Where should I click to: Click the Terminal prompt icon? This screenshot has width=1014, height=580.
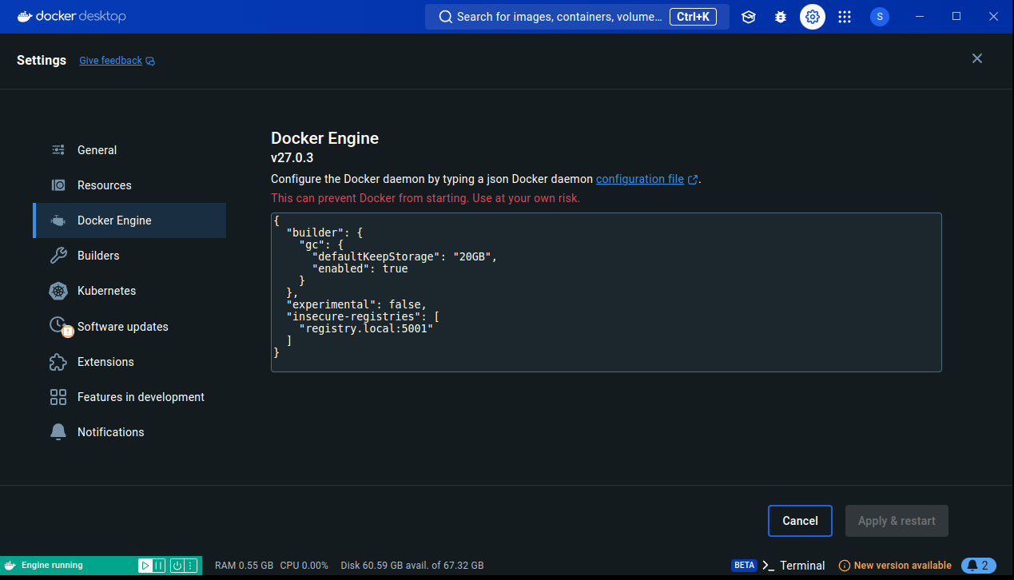[x=768, y=566]
